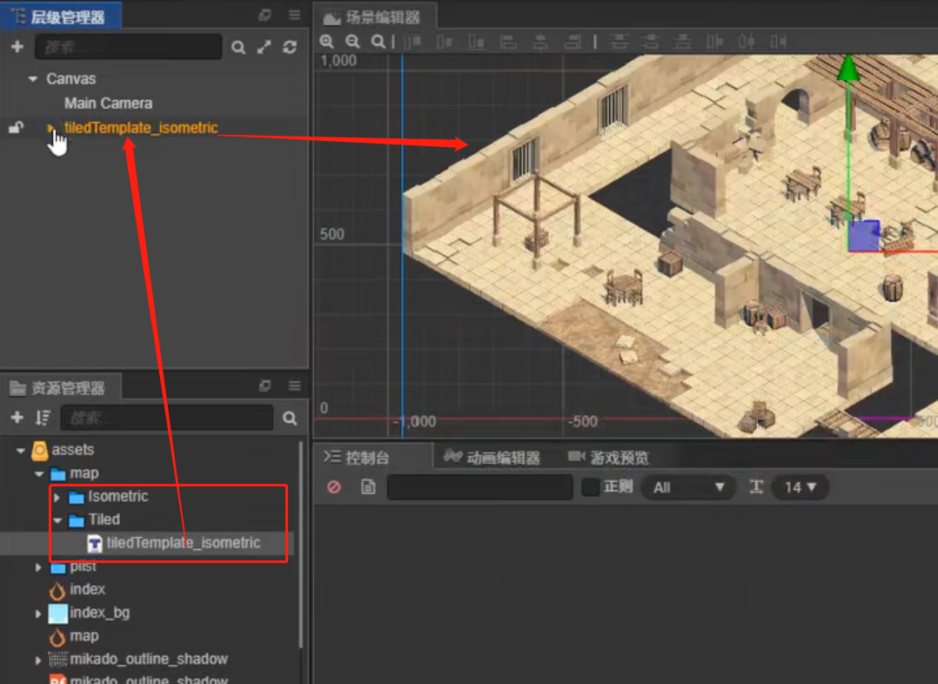Pop out the hierarchy panel window

(265, 15)
